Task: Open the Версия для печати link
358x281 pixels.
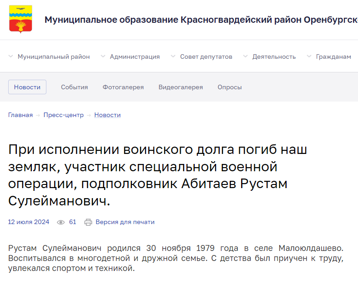Action: [x=125, y=222]
